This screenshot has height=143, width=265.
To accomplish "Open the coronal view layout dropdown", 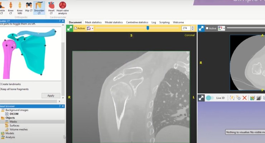I will coord(90,28).
